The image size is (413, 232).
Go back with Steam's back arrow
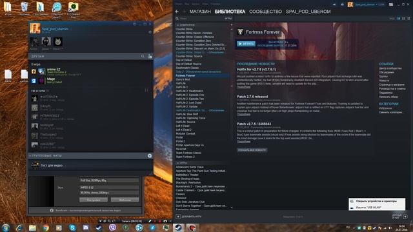point(177,12)
